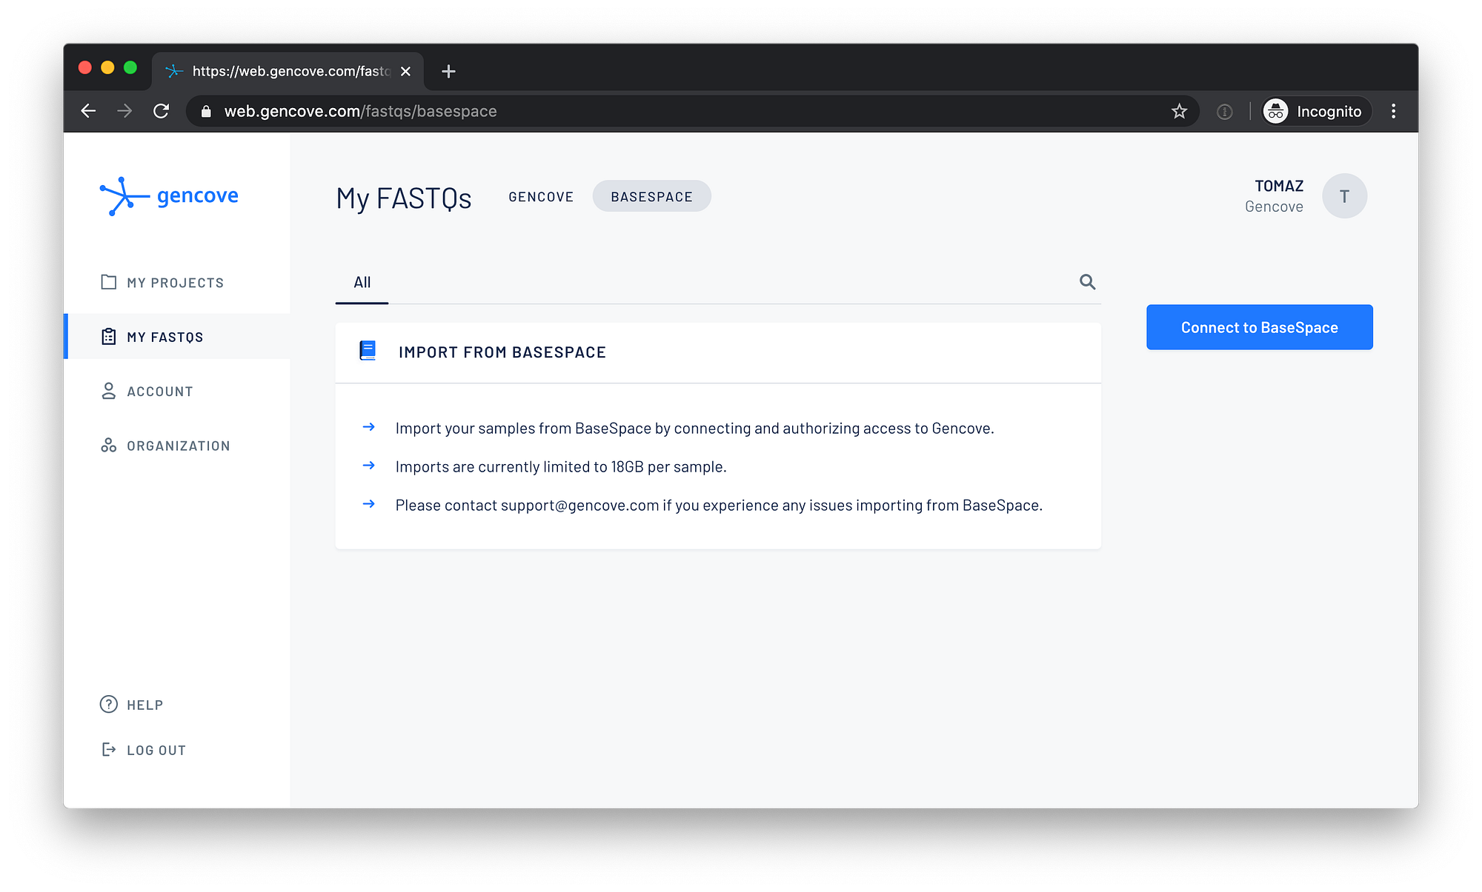This screenshot has height=892, width=1482.
Task: Click the Organization icon in sidebar
Action: (x=109, y=445)
